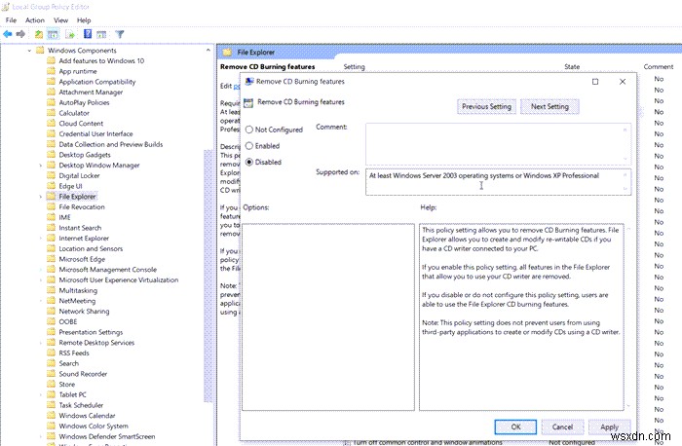Image resolution: width=682 pixels, height=446 pixels.
Task: Click the Search folder icon in tree
Action: click(x=51, y=363)
